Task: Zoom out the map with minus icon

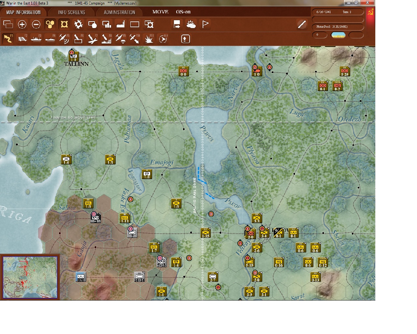Action: [x=36, y=24]
